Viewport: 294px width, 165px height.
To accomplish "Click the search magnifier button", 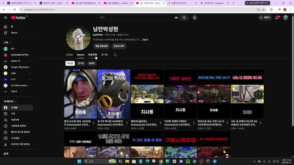I will (x=184, y=18).
